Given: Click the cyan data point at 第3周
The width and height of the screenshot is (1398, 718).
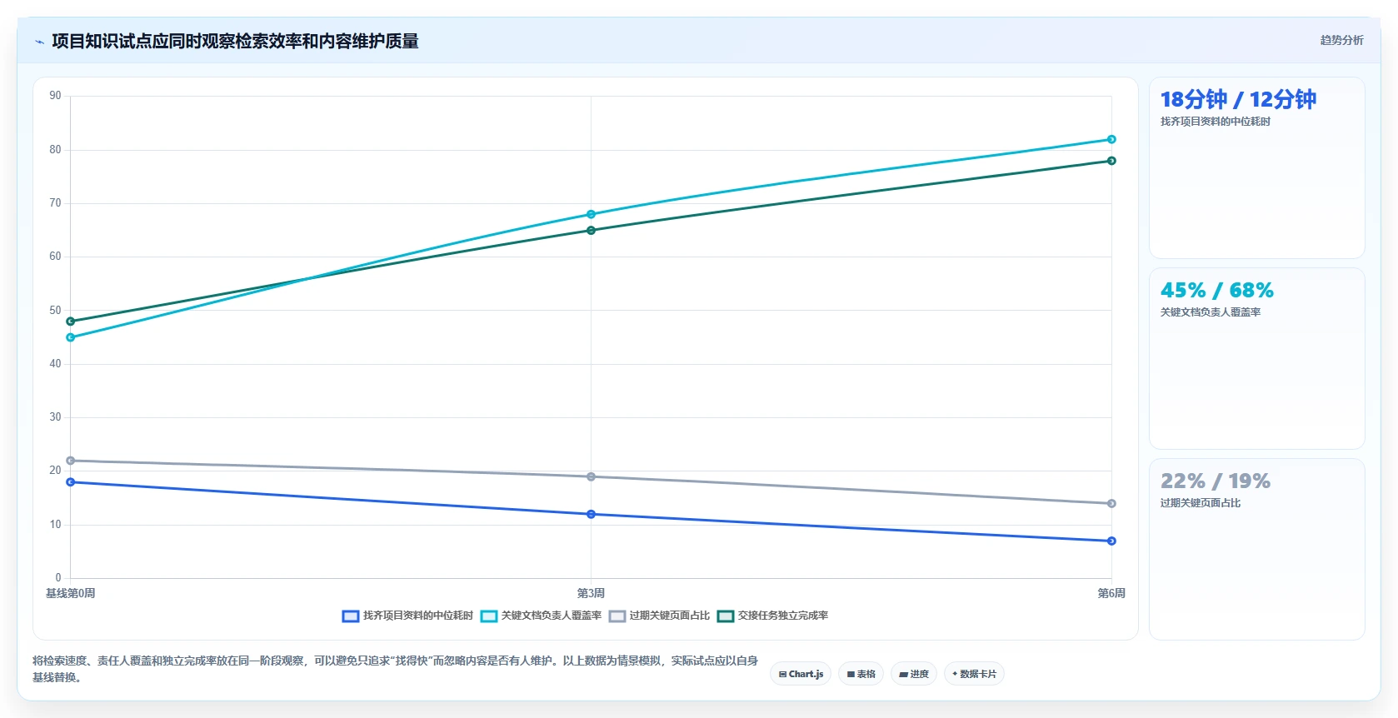Looking at the screenshot, I should [x=591, y=214].
